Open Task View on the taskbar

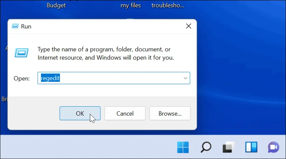pos(228,147)
